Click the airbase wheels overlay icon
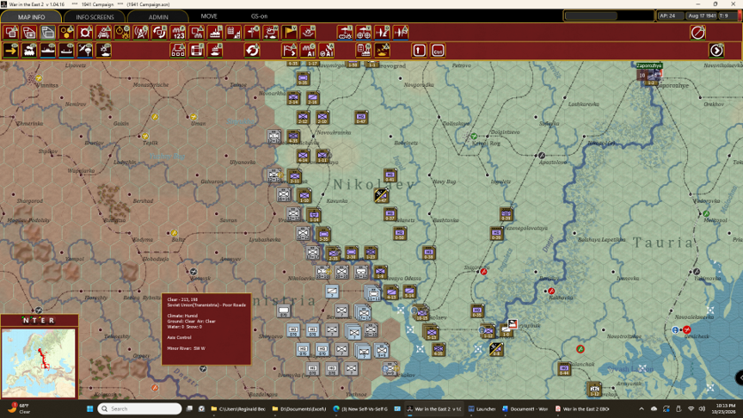Viewport: 743px width, 418px height. pos(364,33)
